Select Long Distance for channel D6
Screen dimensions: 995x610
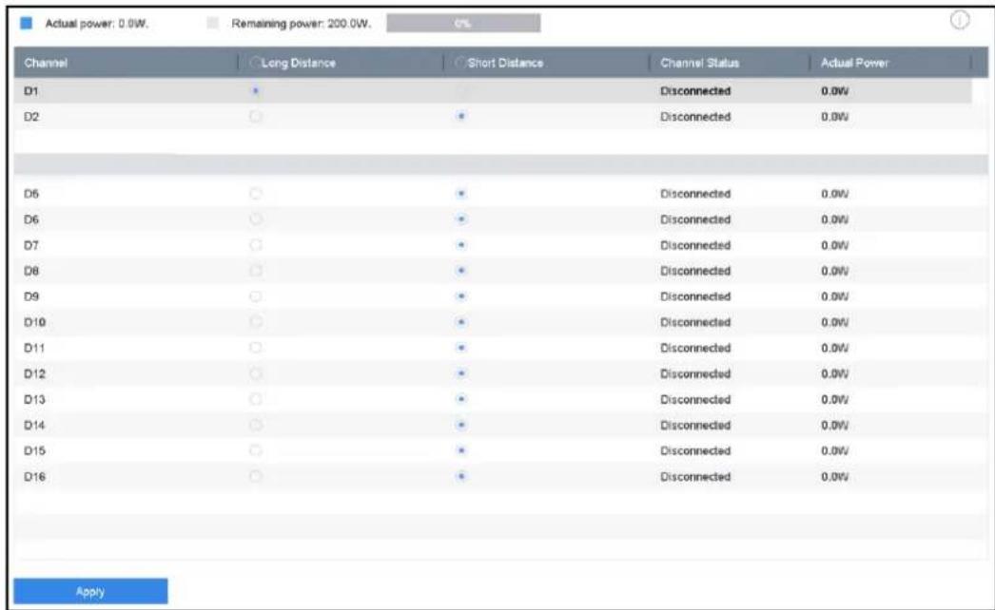pyautogui.click(x=256, y=219)
